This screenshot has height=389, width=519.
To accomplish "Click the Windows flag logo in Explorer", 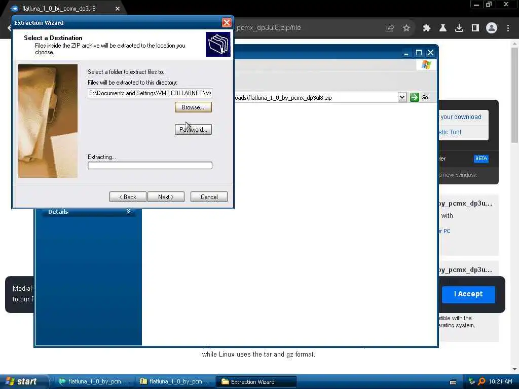I will click(426, 64).
